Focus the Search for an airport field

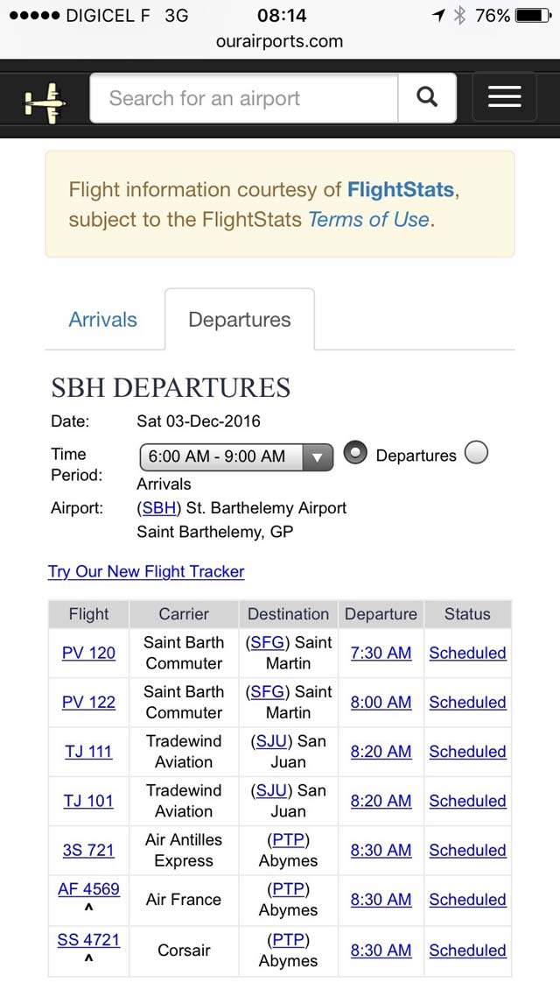[244, 98]
